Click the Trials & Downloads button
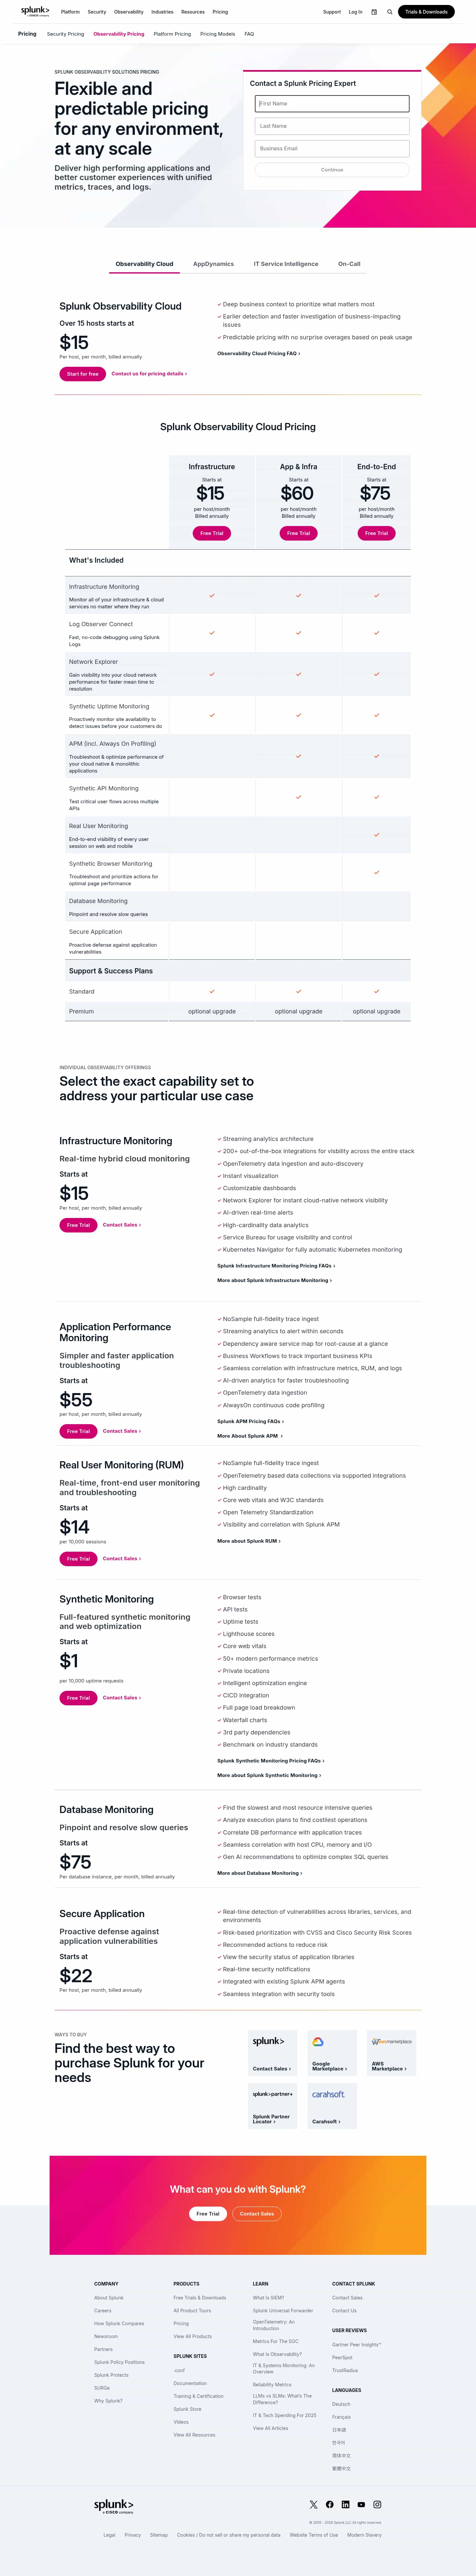 [x=426, y=12]
